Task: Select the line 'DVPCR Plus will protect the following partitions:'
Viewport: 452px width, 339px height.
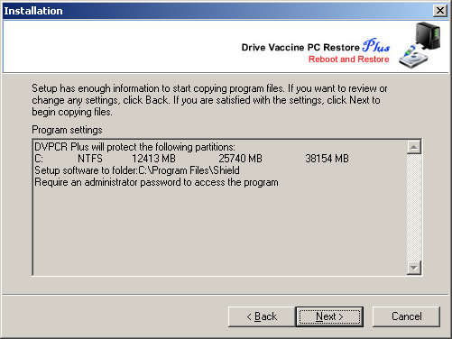Action: pyautogui.click(x=134, y=147)
